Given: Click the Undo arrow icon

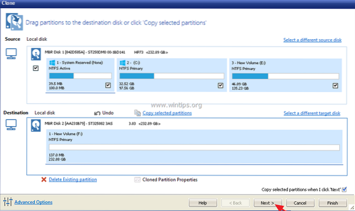Looking at the screenshot, I should [x=97, y=113].
